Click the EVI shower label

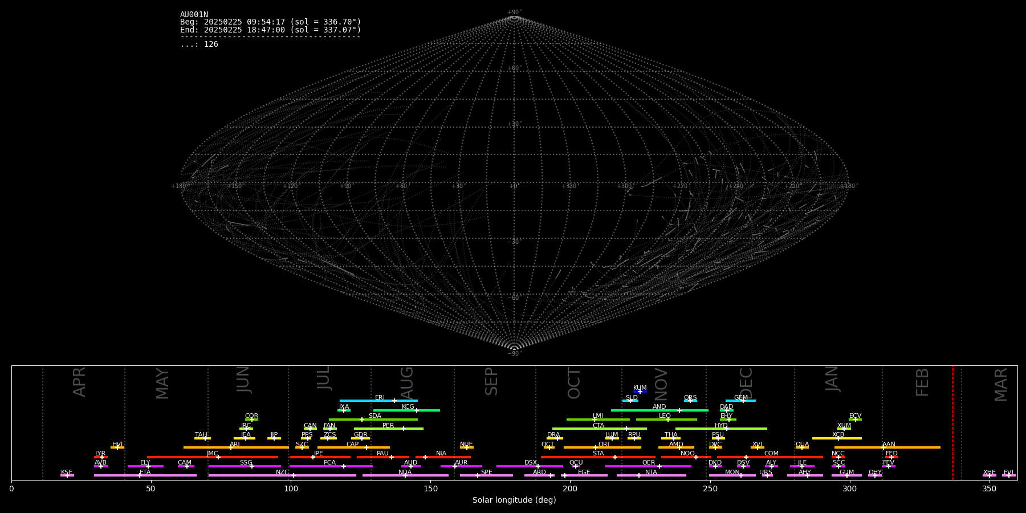[x=1008, y=473]
